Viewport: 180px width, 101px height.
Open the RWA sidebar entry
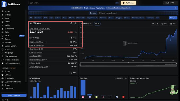[5, 32]
